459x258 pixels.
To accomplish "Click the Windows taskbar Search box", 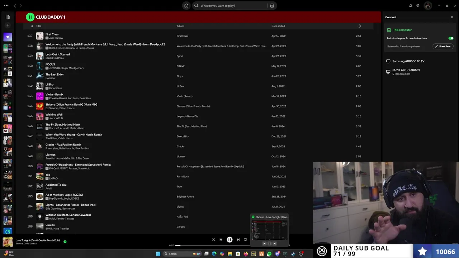I will tap(182, 254).
